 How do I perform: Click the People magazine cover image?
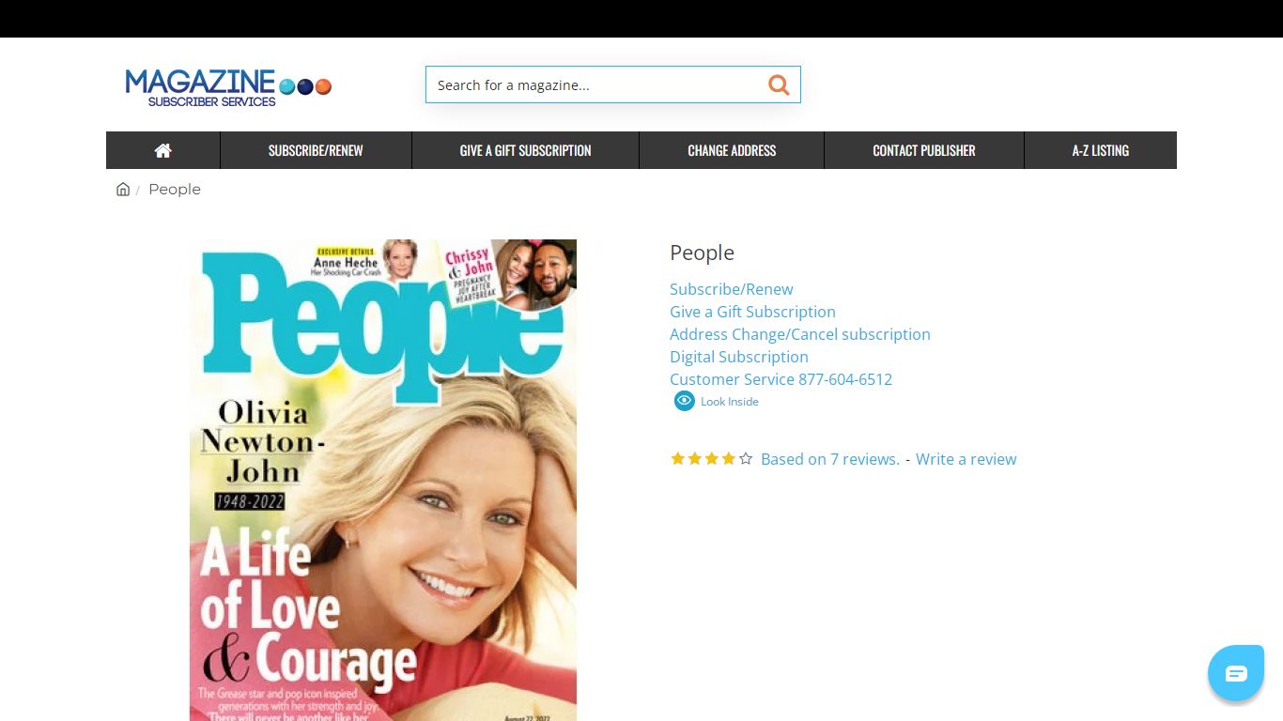click(x=383, y=480)
